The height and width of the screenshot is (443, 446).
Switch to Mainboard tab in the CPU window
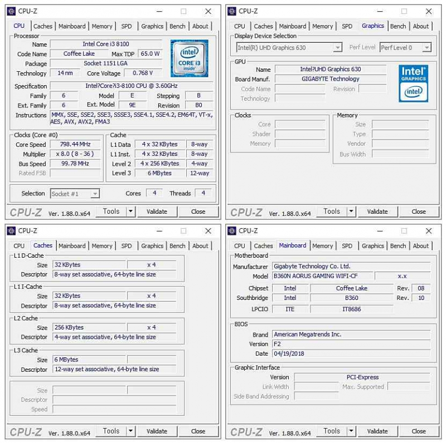tap(72, 26)
